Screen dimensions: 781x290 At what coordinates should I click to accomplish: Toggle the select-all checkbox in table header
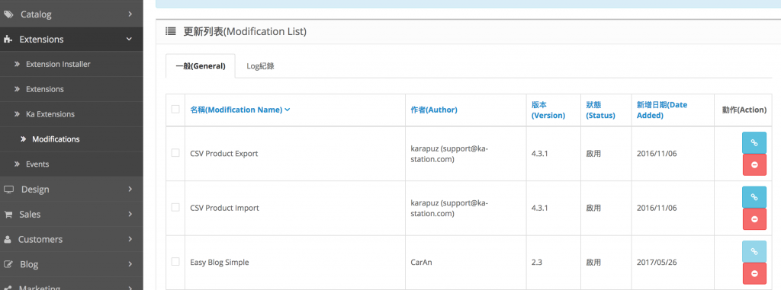click(x=175, y=109)
